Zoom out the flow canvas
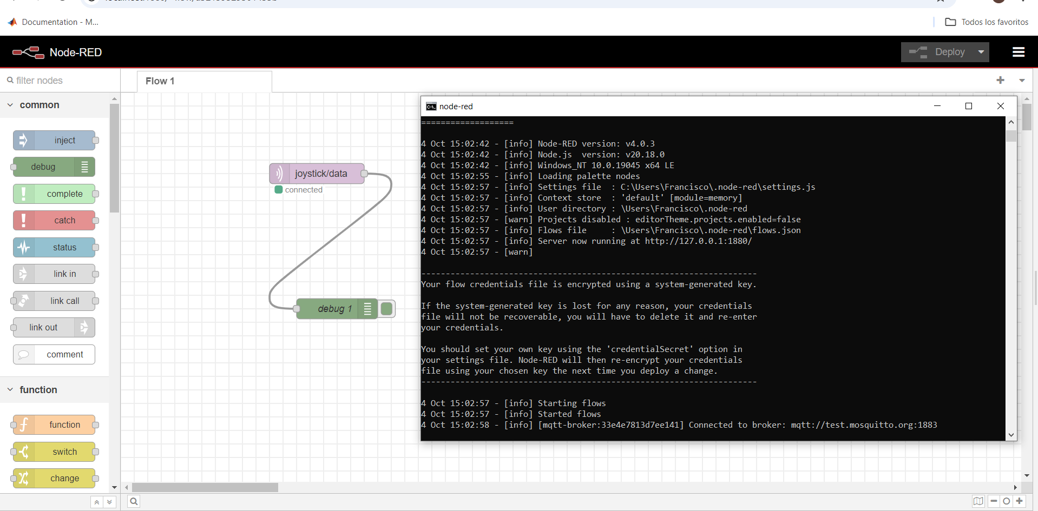 tap(994, 501)
